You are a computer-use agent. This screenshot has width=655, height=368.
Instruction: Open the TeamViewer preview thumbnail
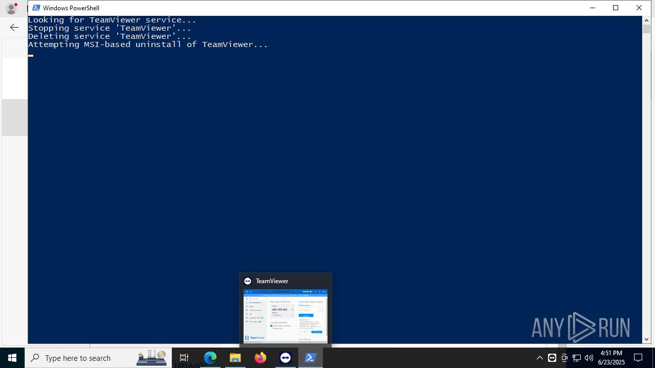tap(286, 316)
